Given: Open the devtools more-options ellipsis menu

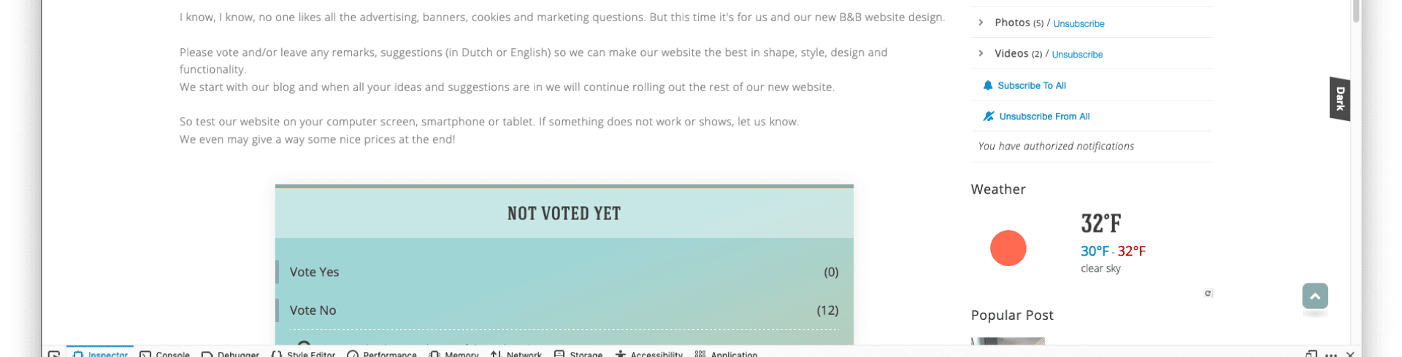Looking at the screenshot, I should coord(1331,355).
